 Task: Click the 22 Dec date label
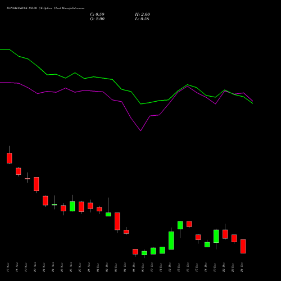click(x=224, y=268)
